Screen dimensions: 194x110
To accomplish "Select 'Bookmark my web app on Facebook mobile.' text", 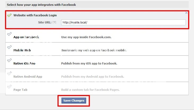I will pos(94,50).
